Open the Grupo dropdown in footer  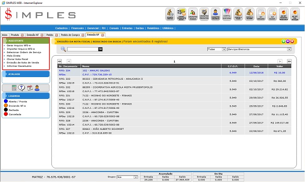tap(136, 176)
